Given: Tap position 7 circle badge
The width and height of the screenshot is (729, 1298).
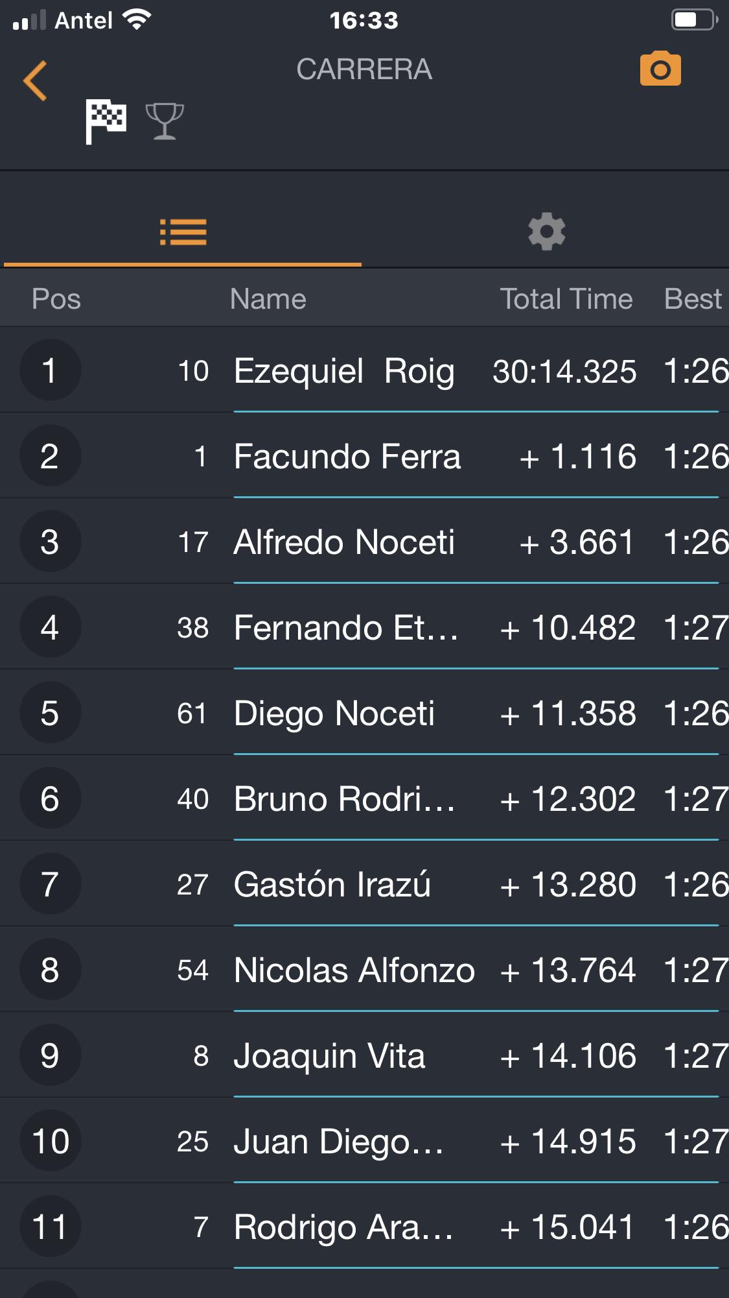Looking at the screenshot, I should point(50,884).
